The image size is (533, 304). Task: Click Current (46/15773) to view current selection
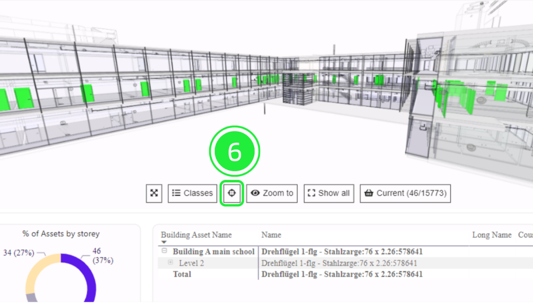[x=405, y=193]
